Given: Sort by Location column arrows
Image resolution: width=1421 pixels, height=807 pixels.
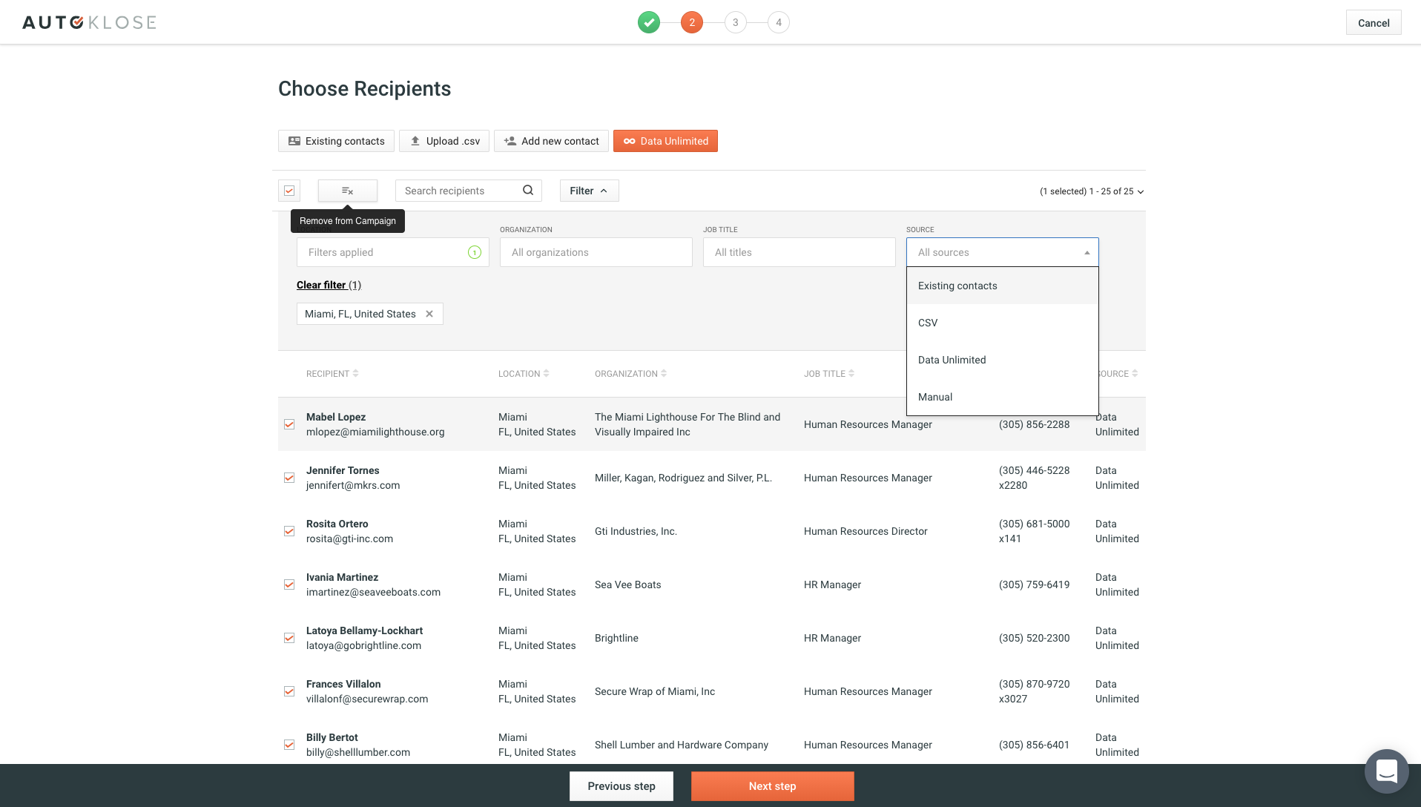Looking at the screenshot, I should pyautogui.click(x=547, y=374).
